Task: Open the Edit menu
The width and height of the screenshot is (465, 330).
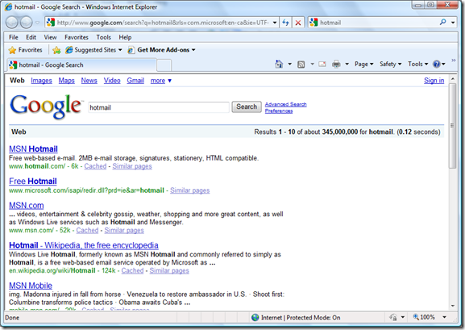Action: click(x=31, y=37)
